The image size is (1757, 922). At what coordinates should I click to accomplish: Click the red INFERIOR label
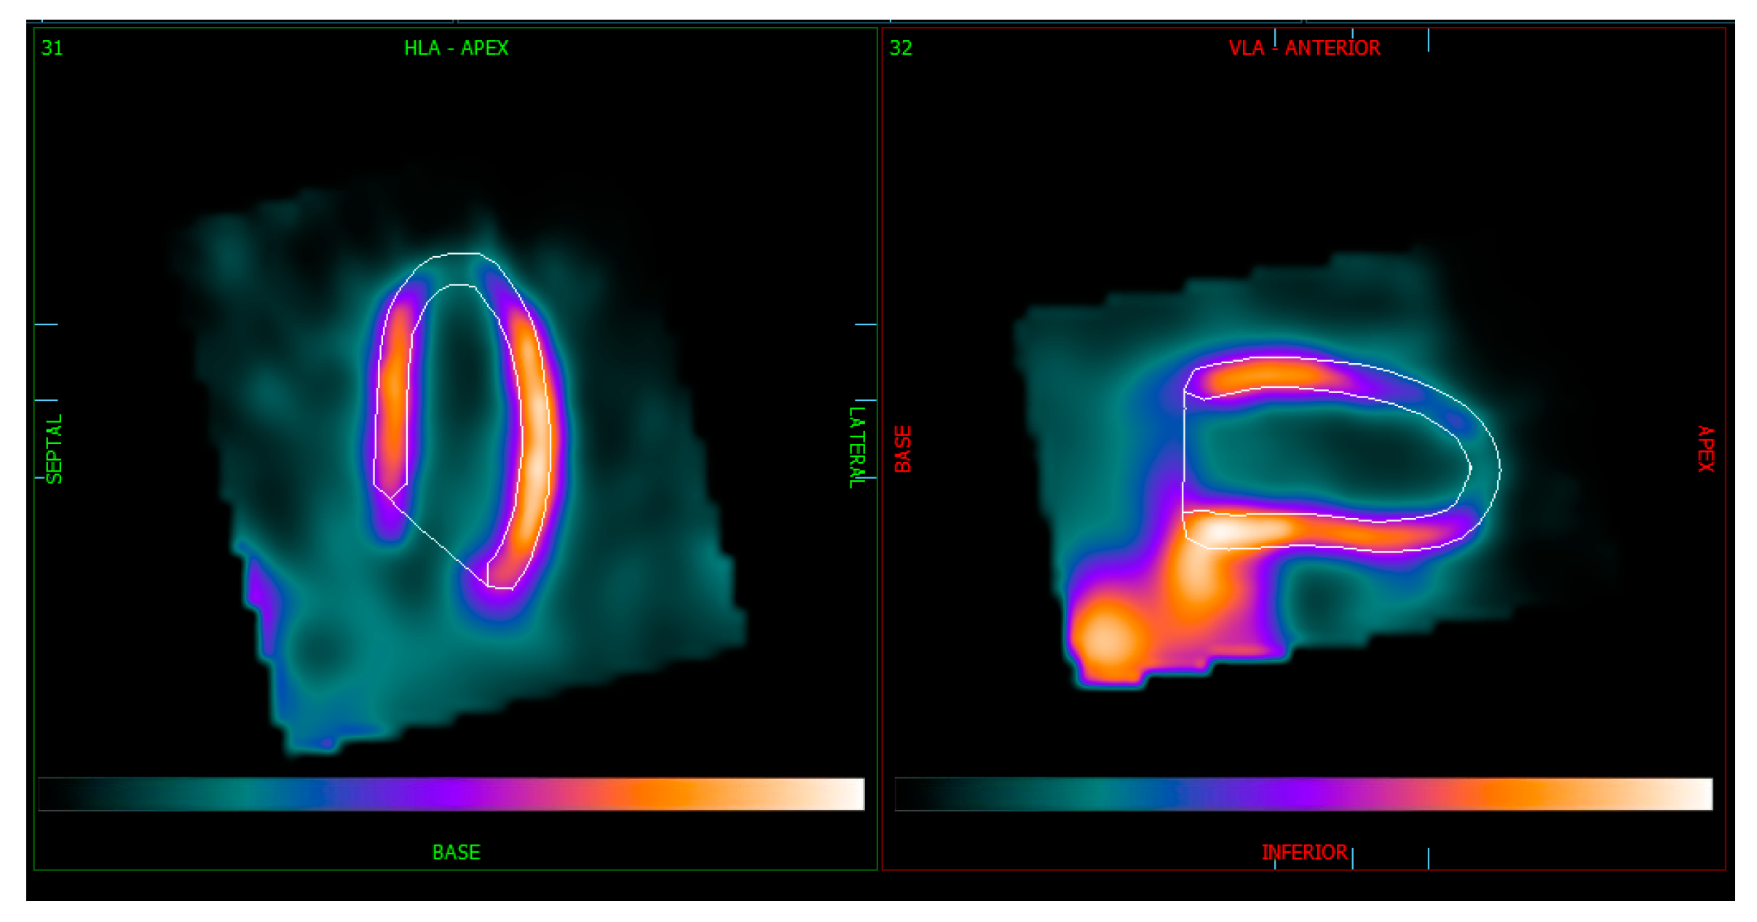1303,852
